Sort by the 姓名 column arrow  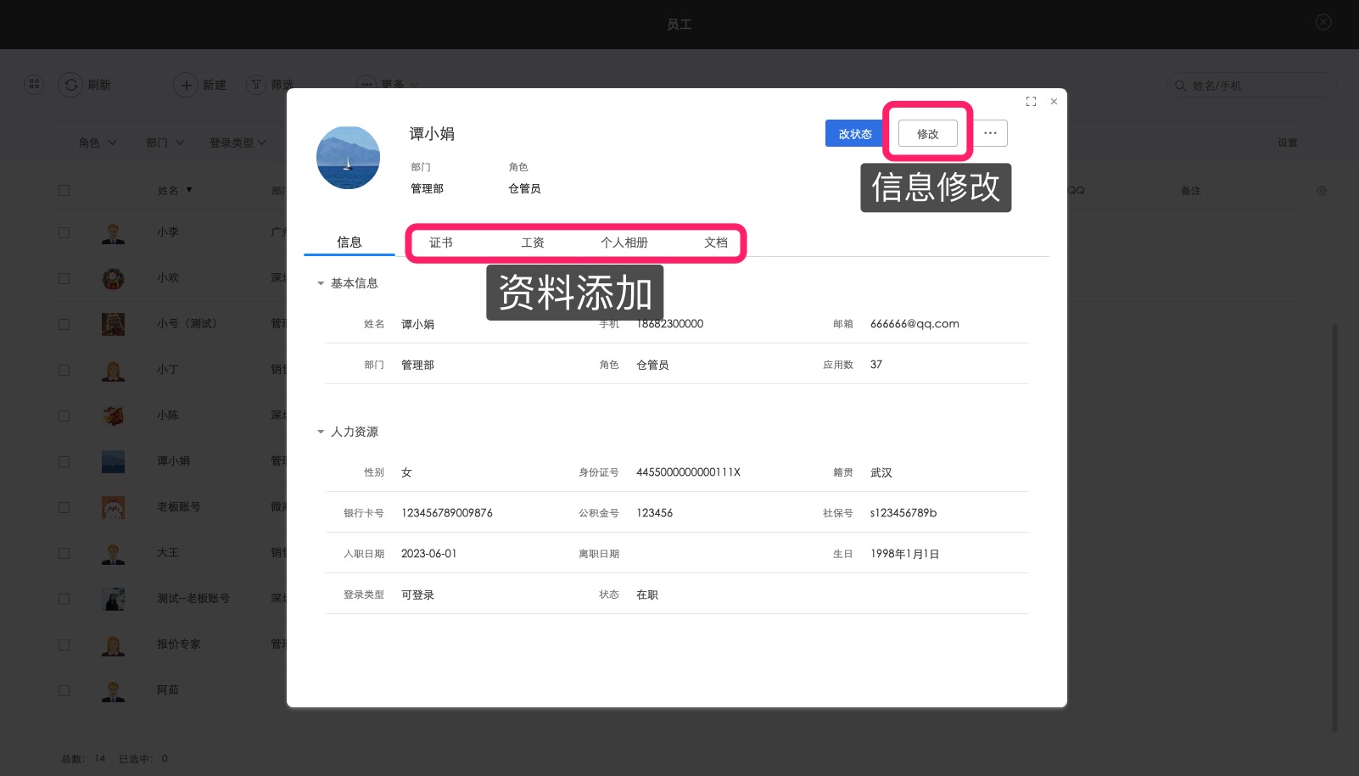(188, 190)
